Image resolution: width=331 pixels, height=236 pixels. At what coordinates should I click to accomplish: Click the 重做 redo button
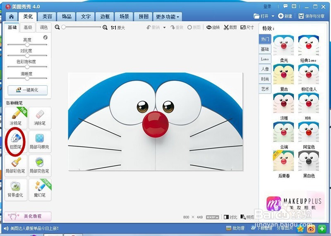coord(177,27)
